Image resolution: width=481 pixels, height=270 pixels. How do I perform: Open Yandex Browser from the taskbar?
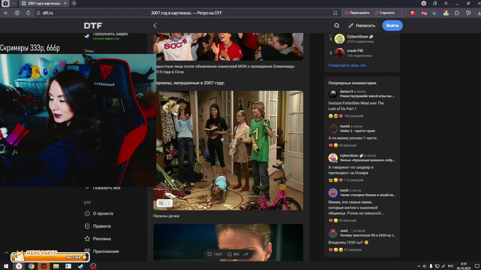pyautogui.click(x=19, y=266)
